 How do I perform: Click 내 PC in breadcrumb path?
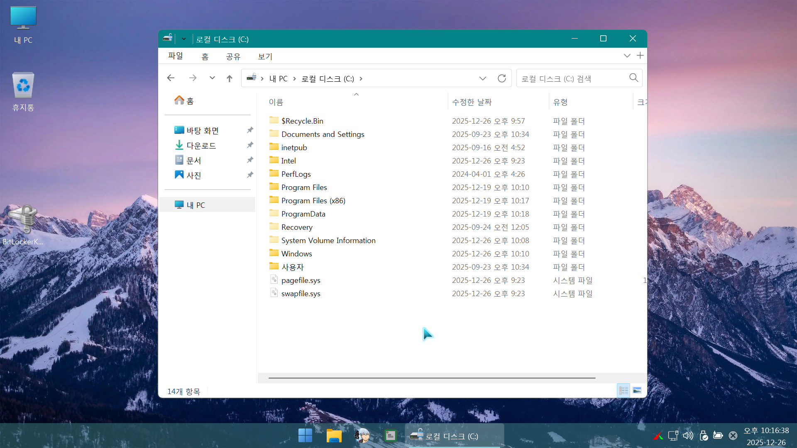[278, 79]
